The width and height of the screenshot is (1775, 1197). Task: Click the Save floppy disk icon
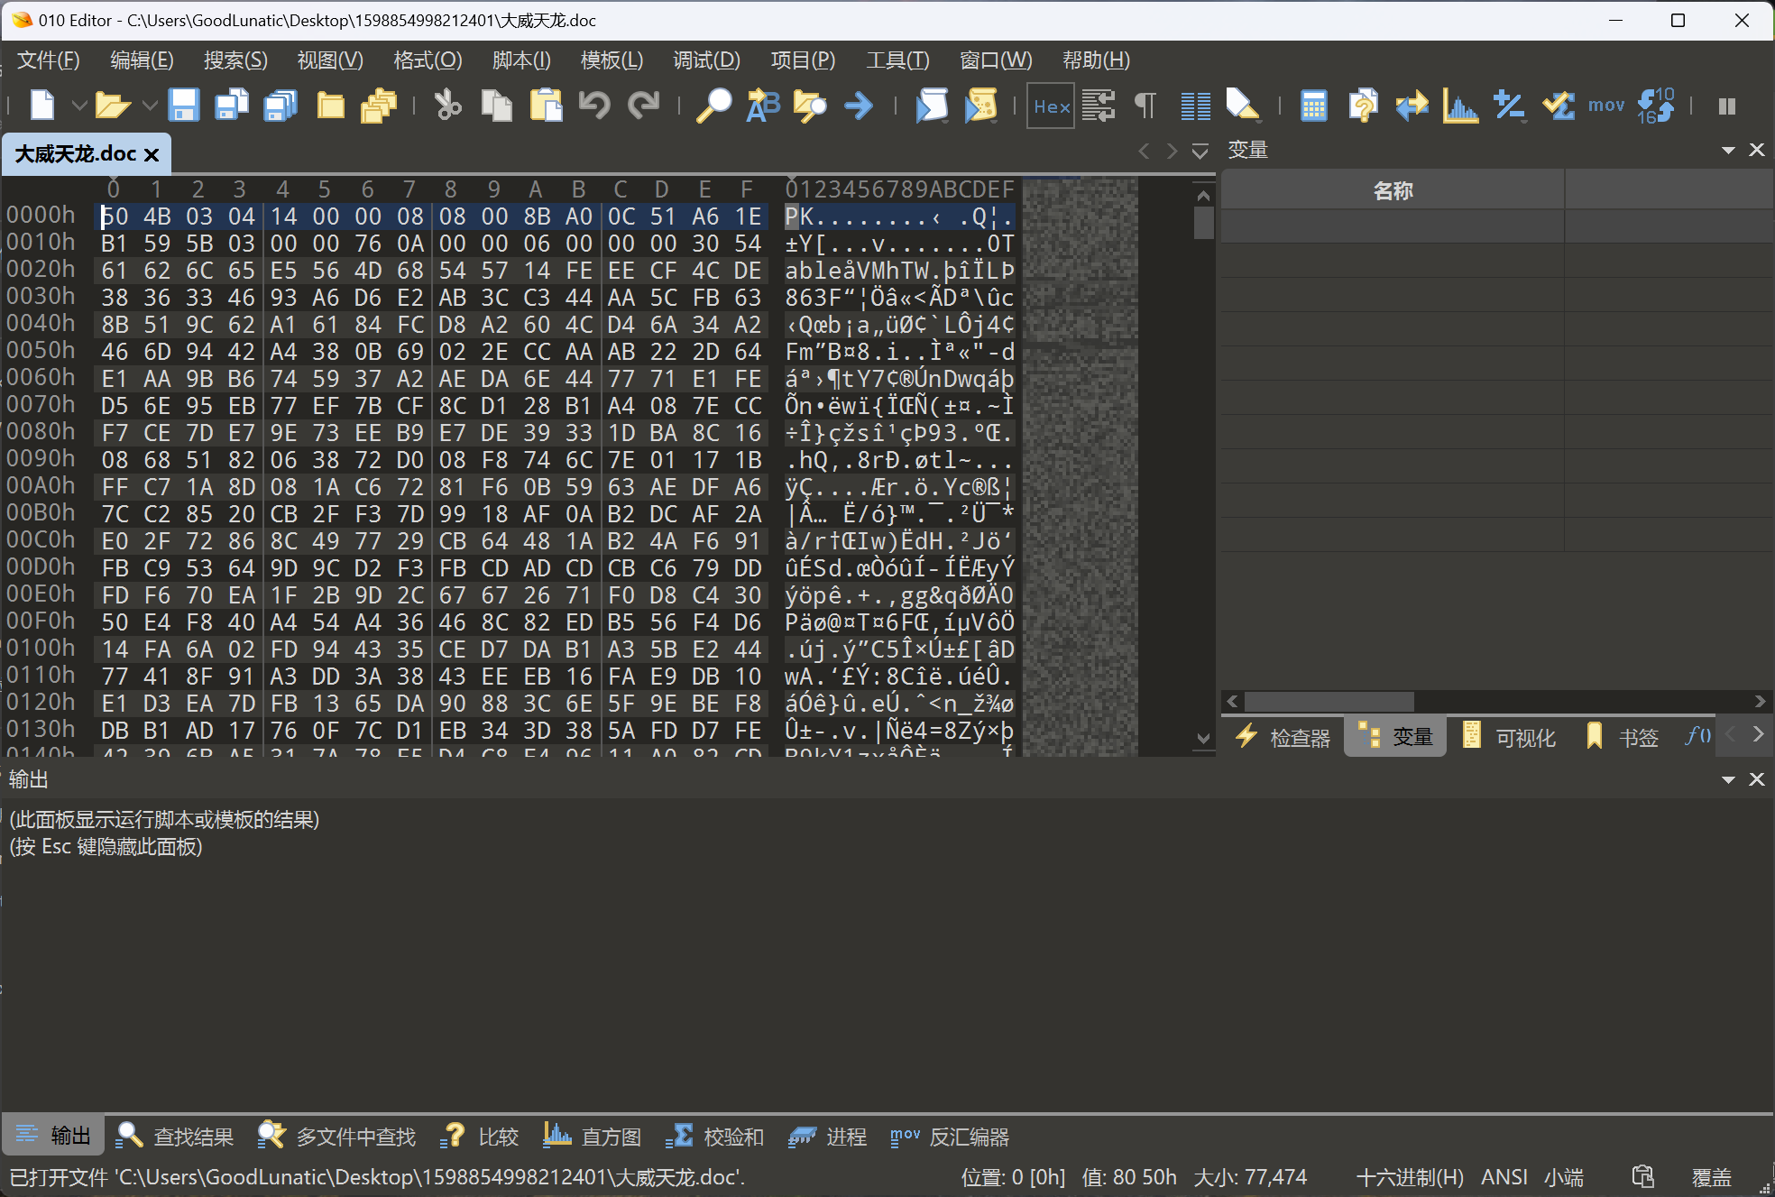(183, 106)
